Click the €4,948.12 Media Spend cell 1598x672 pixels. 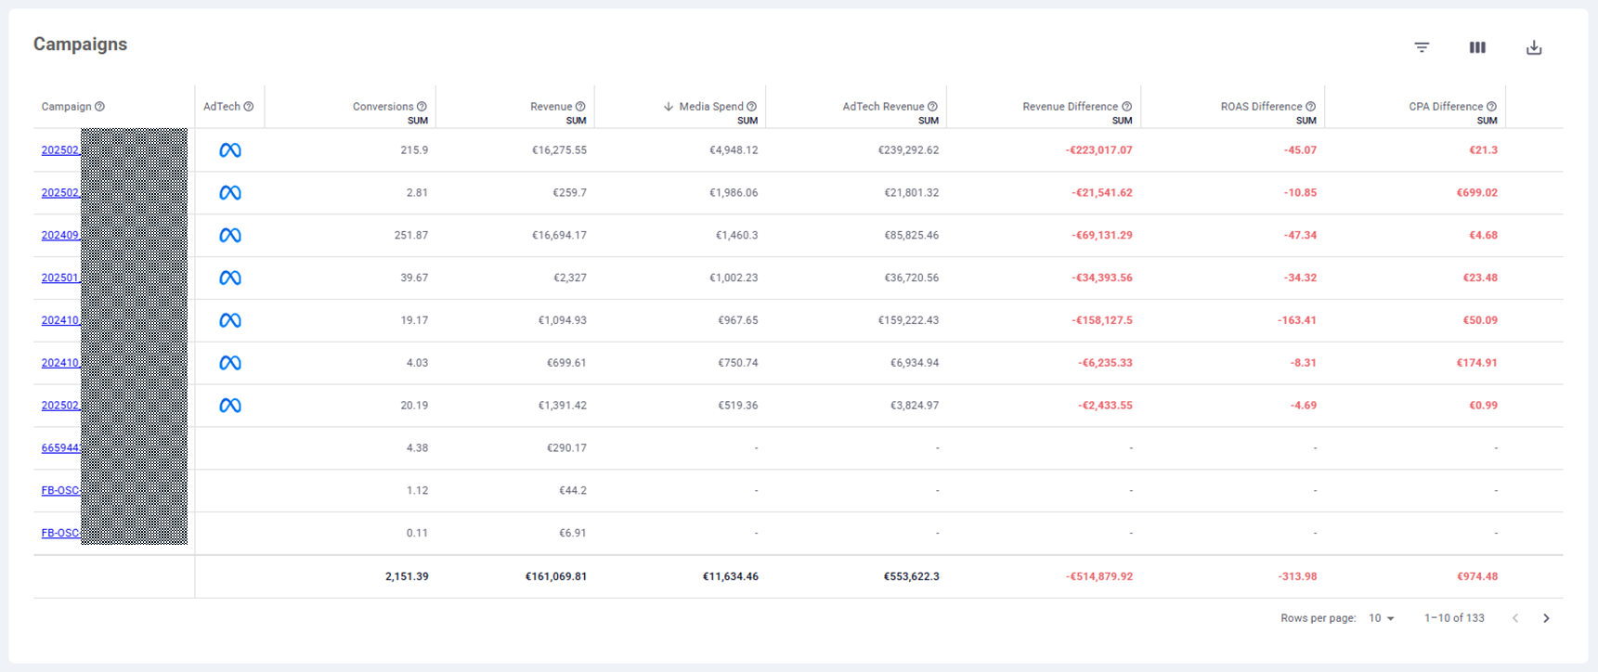[x=734, y=150]
